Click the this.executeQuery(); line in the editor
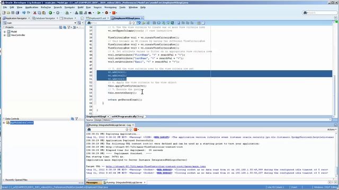Screen dimensions: 339x190 pos(122,93)
